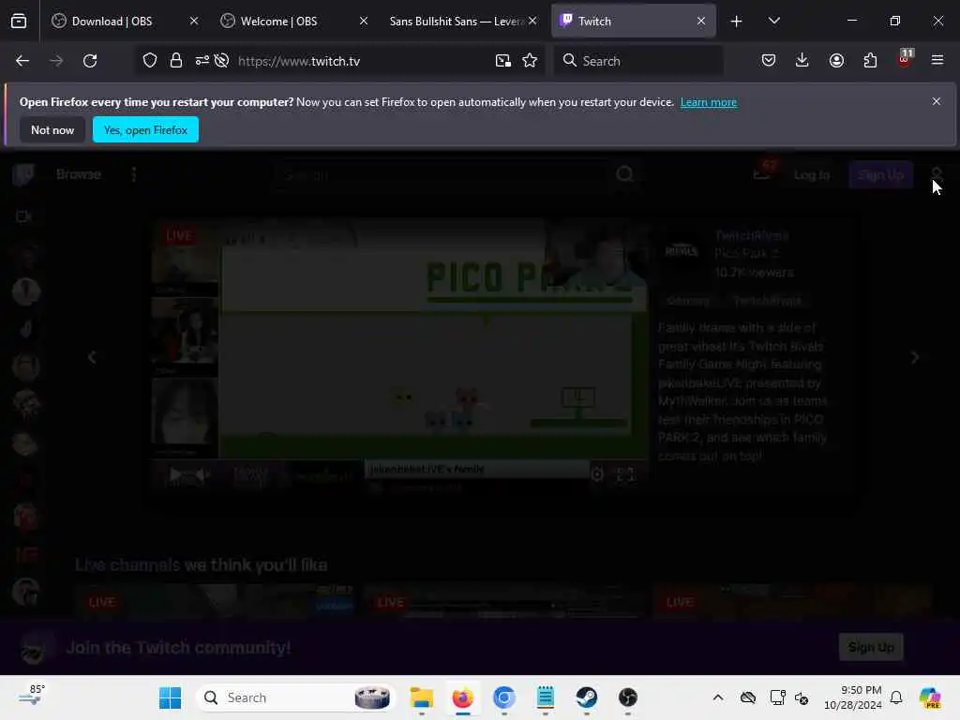Click camera icon in Twitch sidebar
The height and width of the screenshot is (720, 960).
click(23, 217)
